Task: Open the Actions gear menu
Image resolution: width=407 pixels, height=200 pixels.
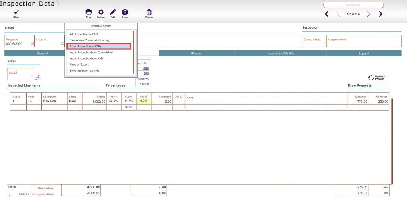Action: click(x=101, y=12)
